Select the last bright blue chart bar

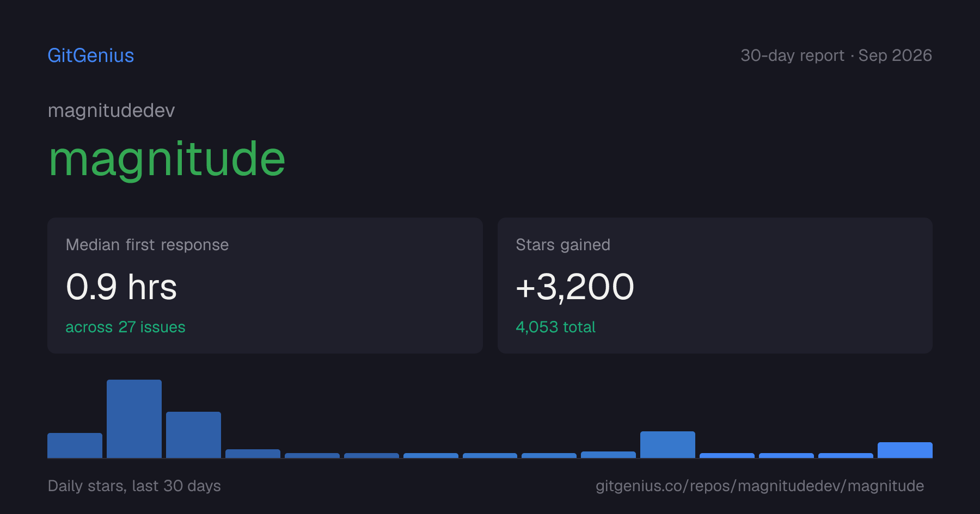click(x=905, y=450)
